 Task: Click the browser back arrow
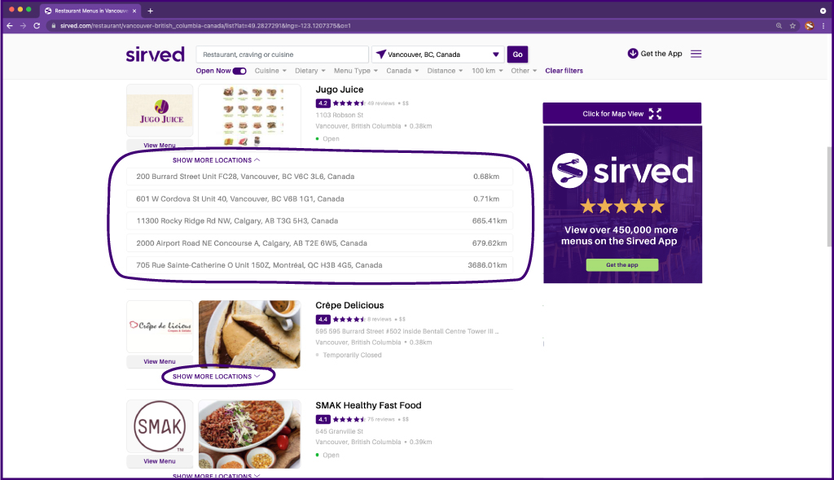click(x=10, y=25)
